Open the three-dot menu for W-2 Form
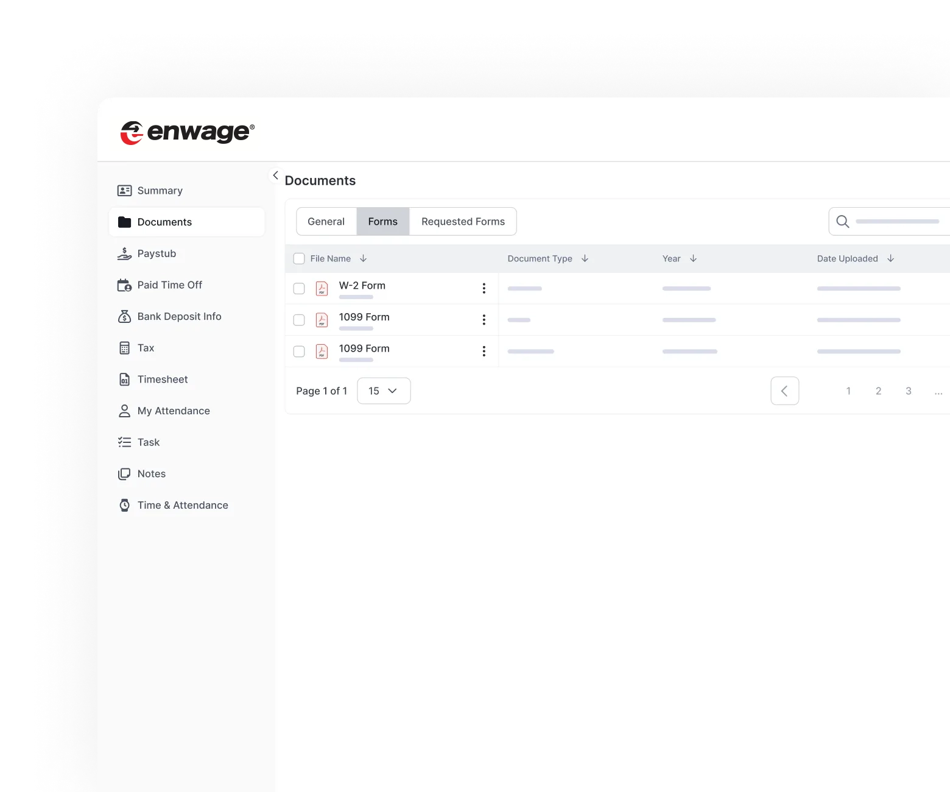This screenshot has width=950, height=792. point(484,288)
